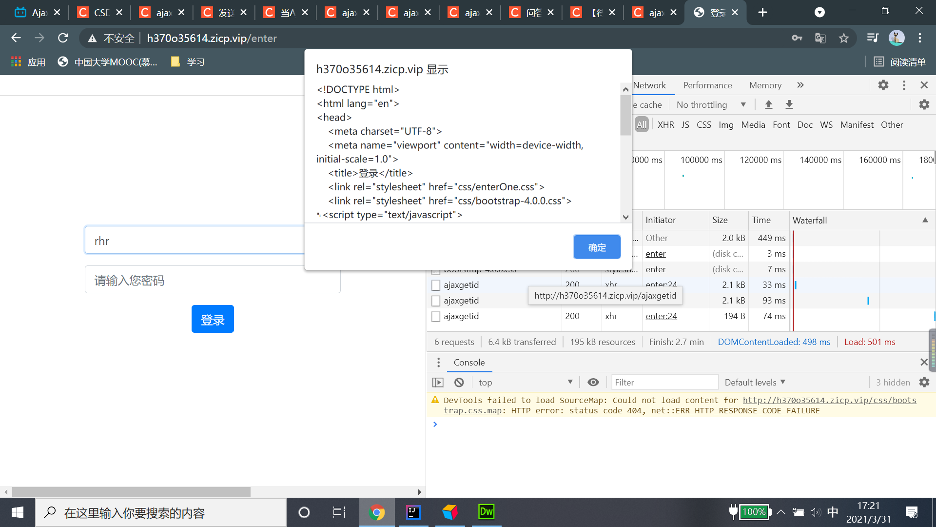Viewport: 936px width, 527px height.
Task: Show more DevTools tabs chevron
Action: pyautogui.click(x=800, y=85)
